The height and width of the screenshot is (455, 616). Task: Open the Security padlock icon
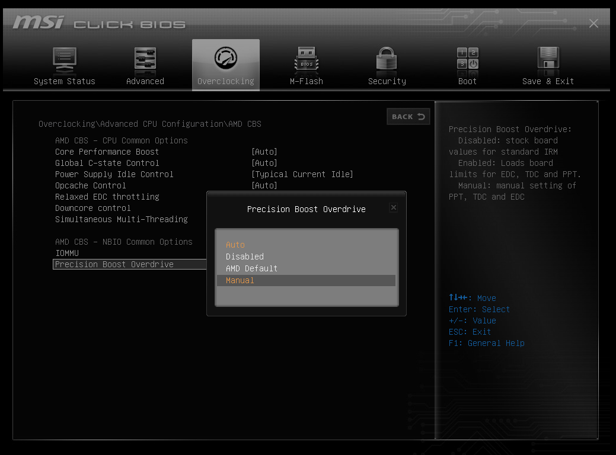click(x=387, y=59)
